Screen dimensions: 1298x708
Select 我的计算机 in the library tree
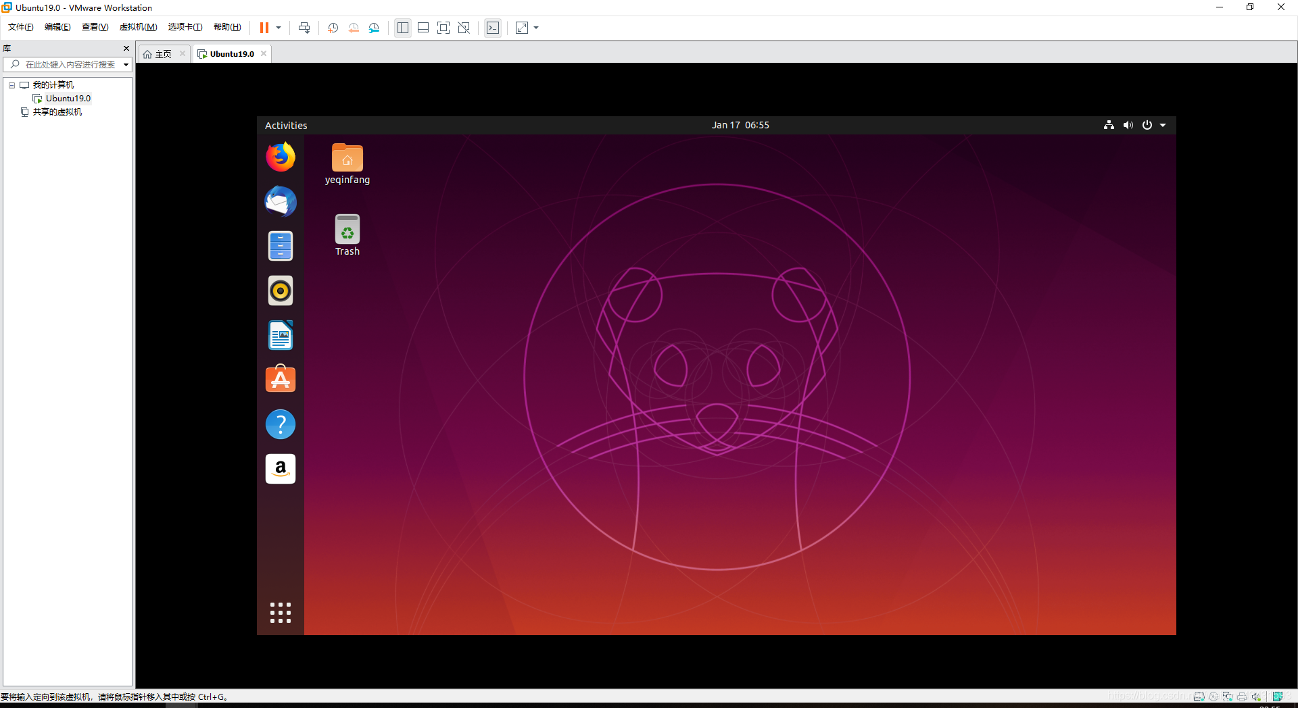coord(53,84)
